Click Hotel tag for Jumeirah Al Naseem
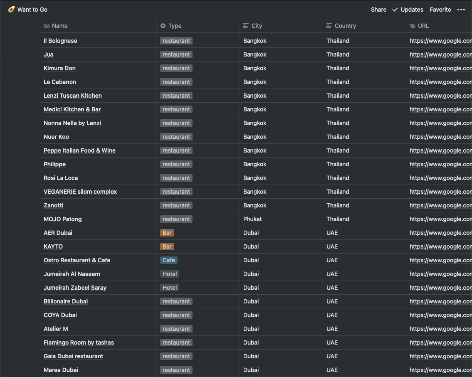Screen dimensions: 472x377 pos(170,274)
